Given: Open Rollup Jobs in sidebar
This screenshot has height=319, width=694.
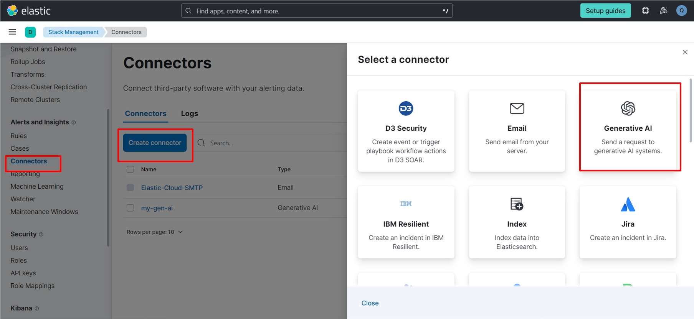Looking at the screenshot, I should (28, 62).
